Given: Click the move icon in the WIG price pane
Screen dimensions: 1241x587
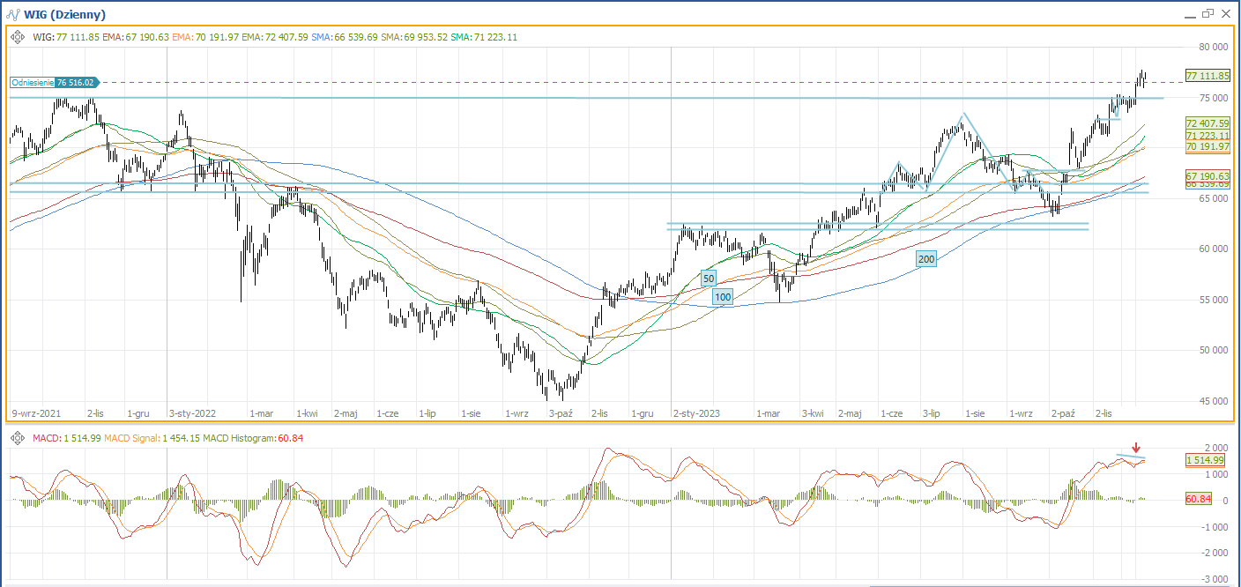Looking at the screenshot, I should point(19,37).
